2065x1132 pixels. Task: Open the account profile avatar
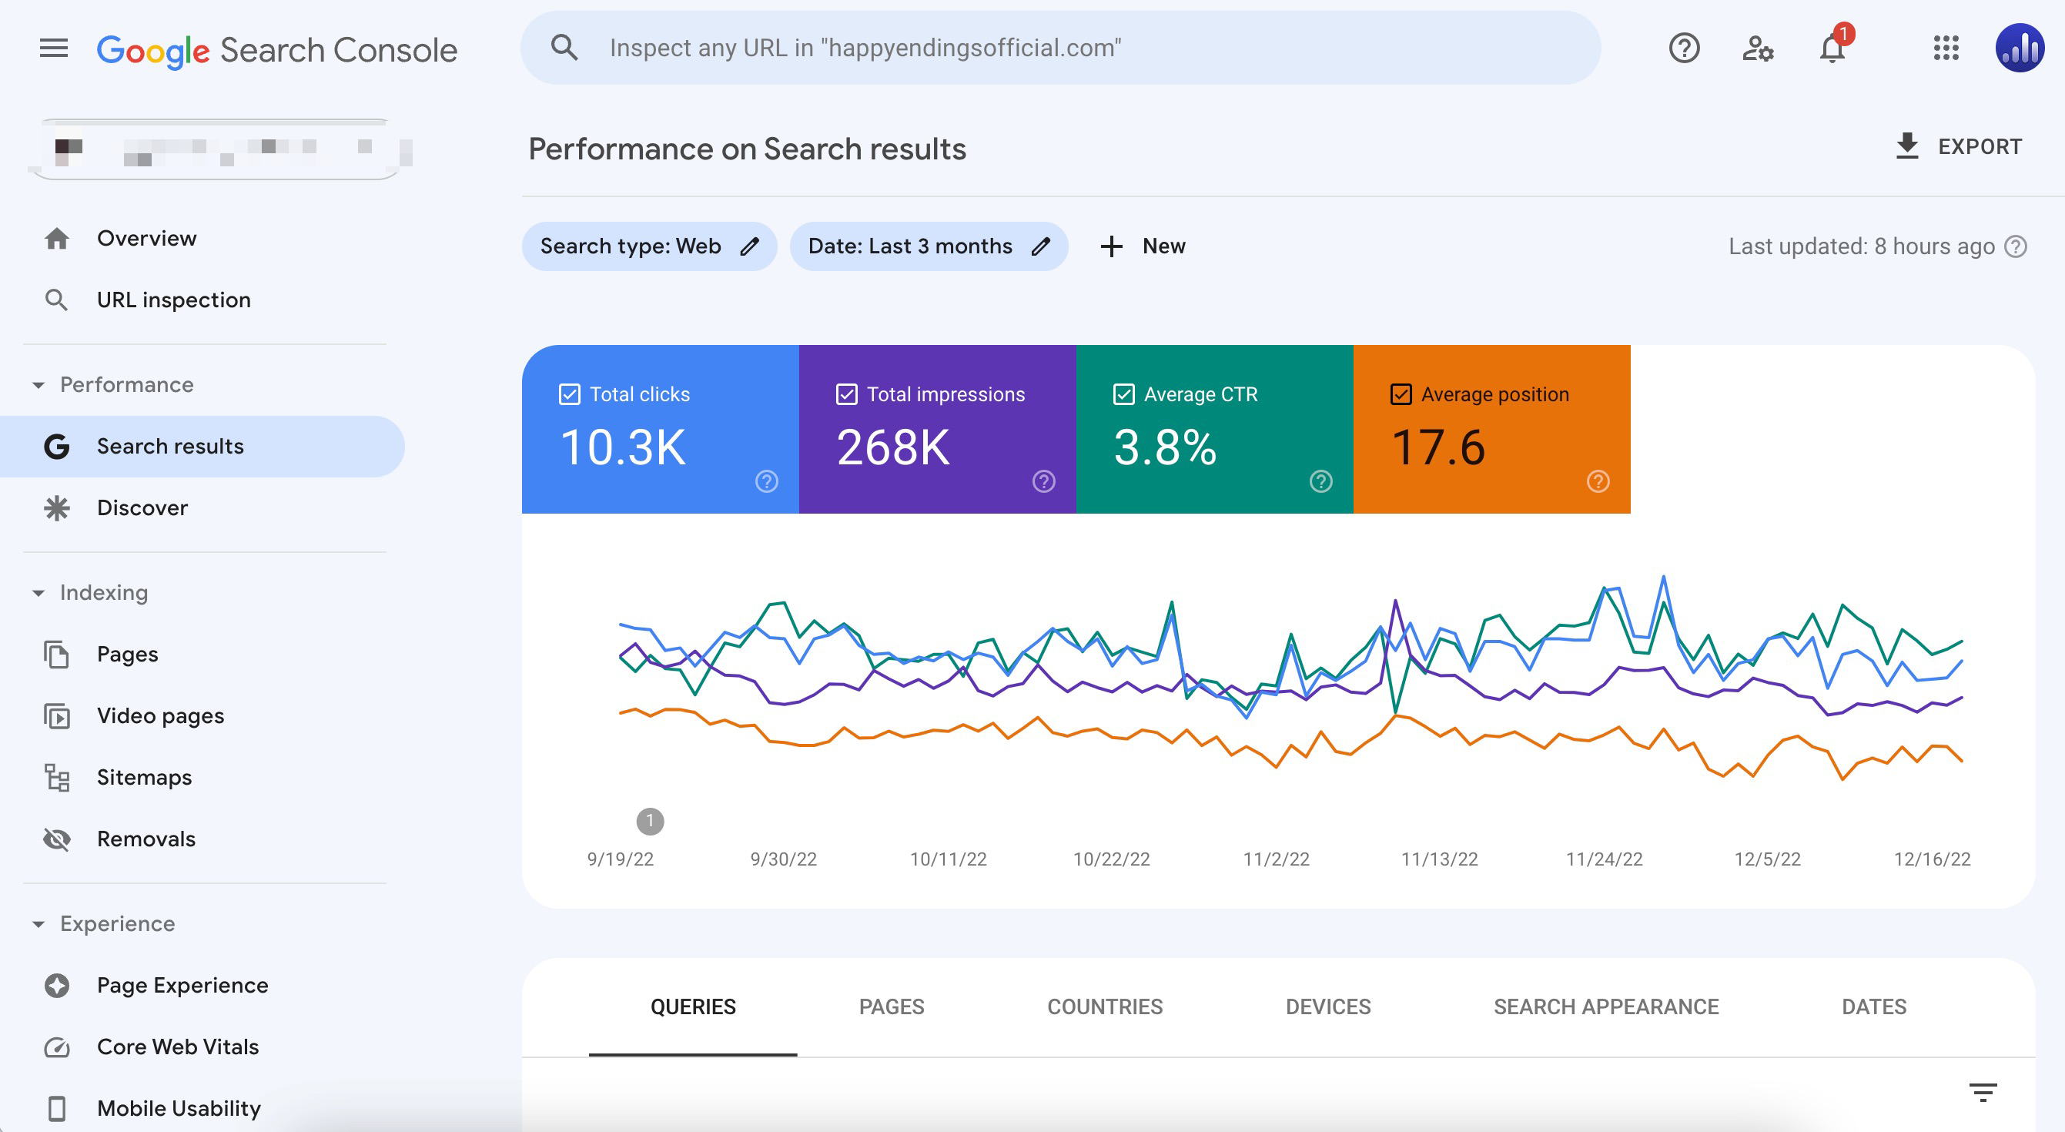pyautogui.click(x=2020, y=48)
